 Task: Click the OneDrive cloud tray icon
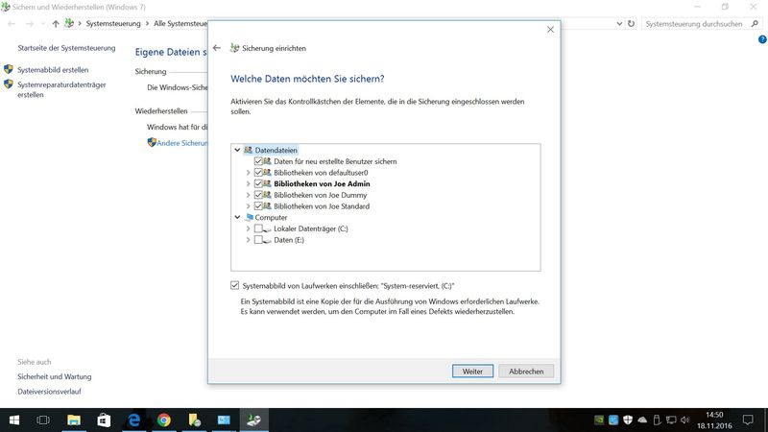point(642,420)
